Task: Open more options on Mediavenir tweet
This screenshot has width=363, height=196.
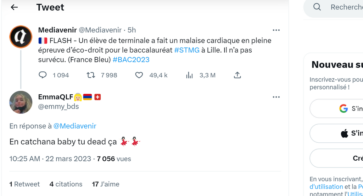Action: [276, 30]
